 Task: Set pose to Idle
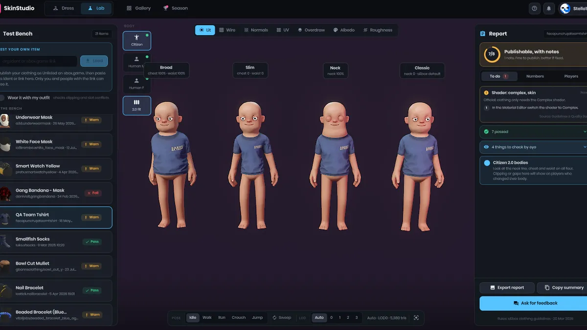point(193,318)
